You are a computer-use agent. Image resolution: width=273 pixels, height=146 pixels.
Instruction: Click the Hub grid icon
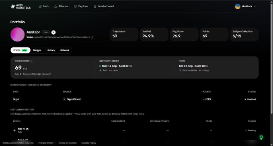point(40,6)
